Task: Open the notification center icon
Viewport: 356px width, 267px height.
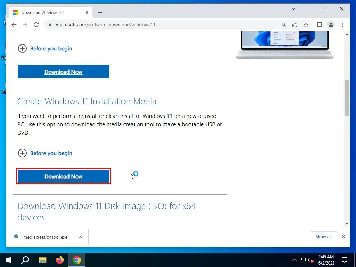Action: [345, 260]
